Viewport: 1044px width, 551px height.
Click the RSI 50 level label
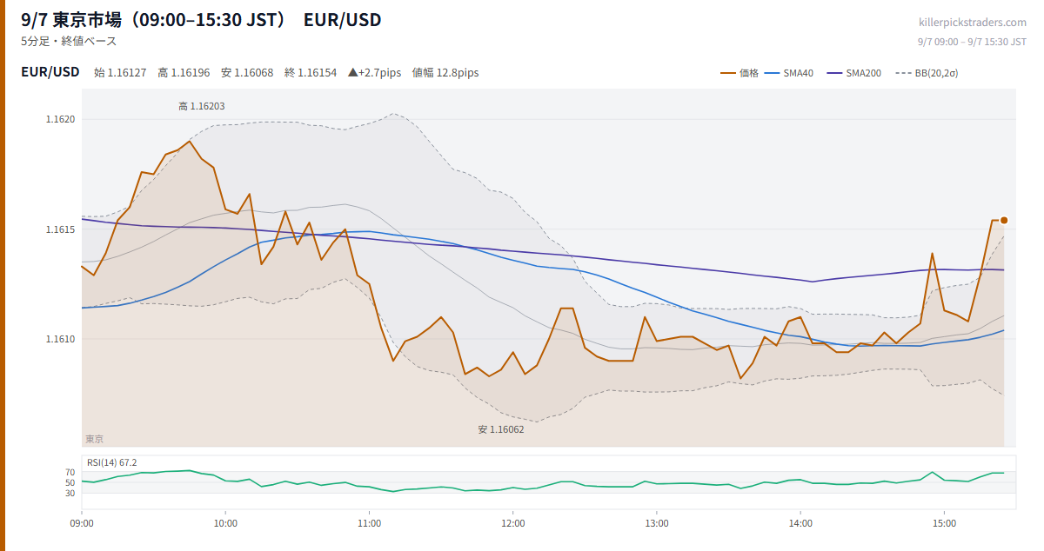[x=70, y=482]
